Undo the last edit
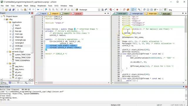 (x=30, y=10)
